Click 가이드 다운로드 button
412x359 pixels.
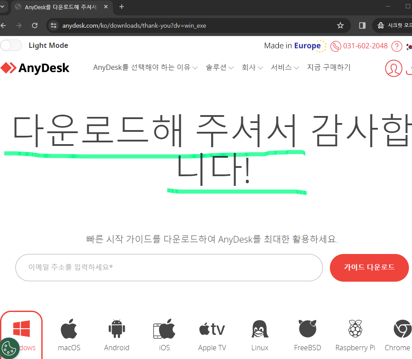point(369,268)
